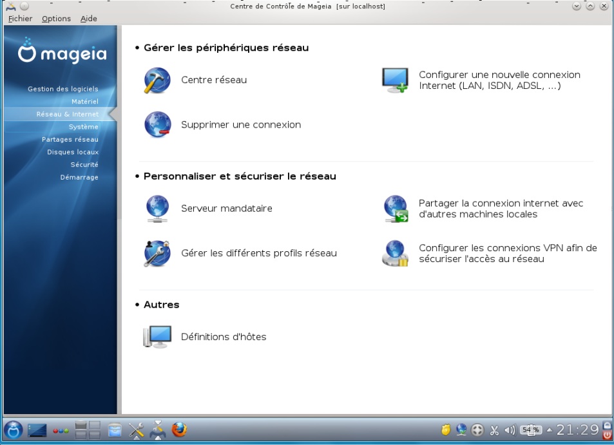Click the show desktop panel icon

click(x=37, y=431)
